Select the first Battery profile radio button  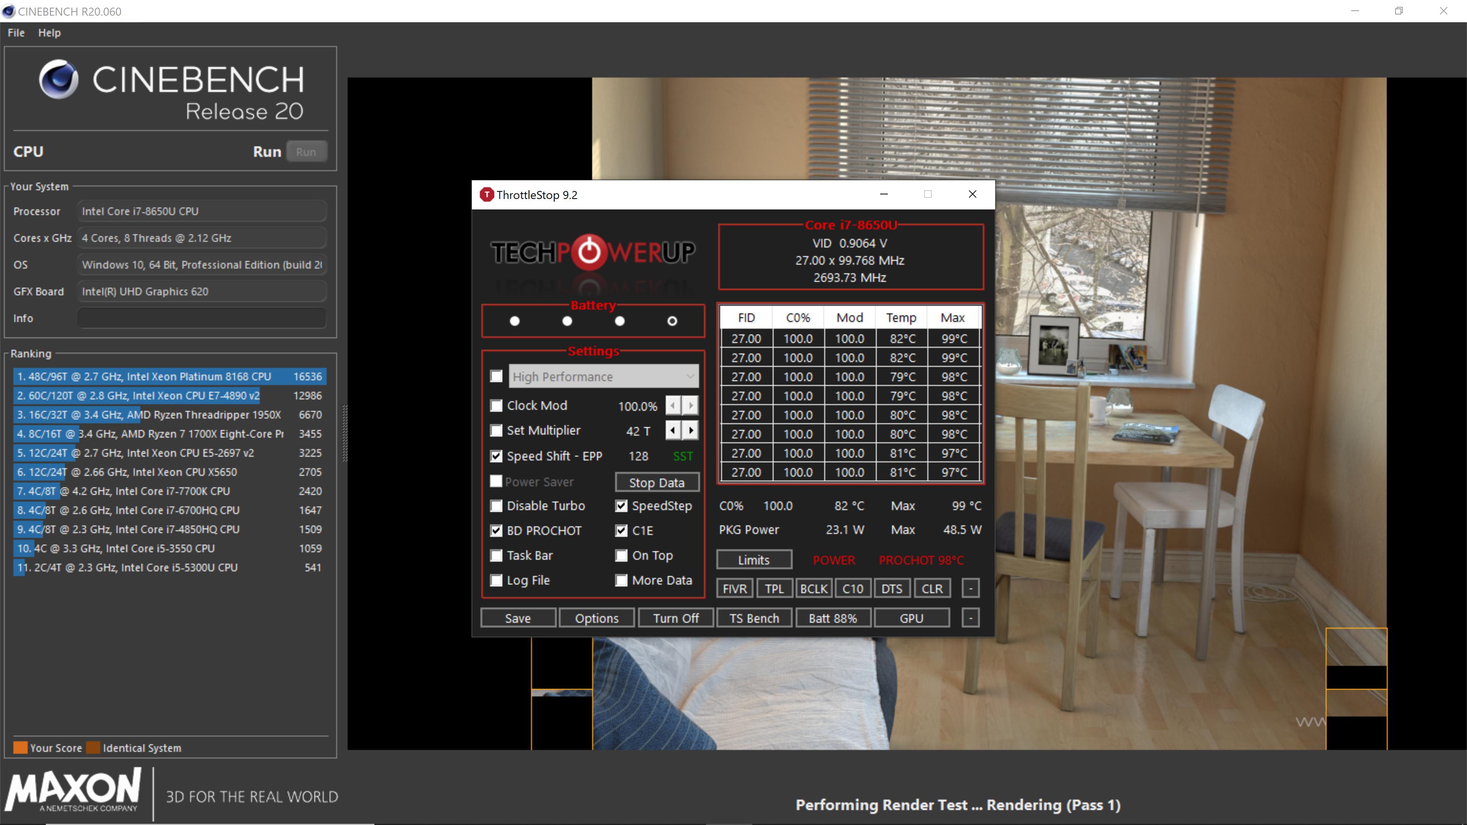(x=515, y=321)
